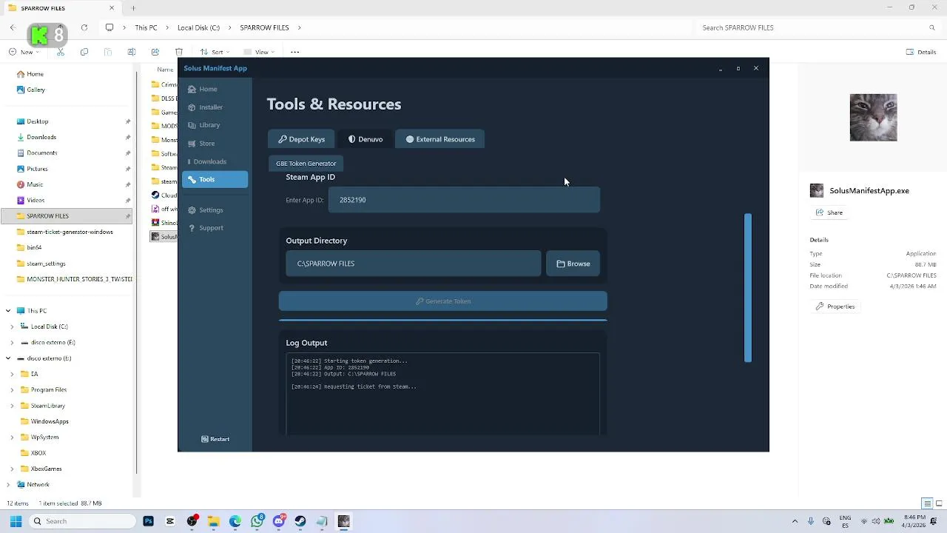Image resolution: width=947 pixels, height=533 pixels.
Task: Click the cat thumbnail in details pane
Action: coord(873,118)
